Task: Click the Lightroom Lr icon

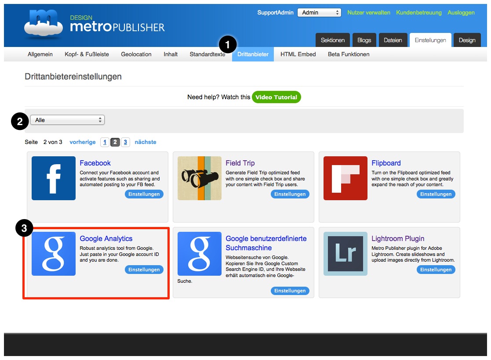Action: tap(346, 254)
